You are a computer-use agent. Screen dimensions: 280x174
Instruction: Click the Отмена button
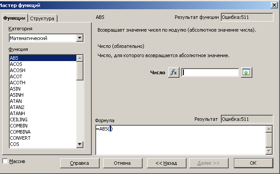[122, 163]
